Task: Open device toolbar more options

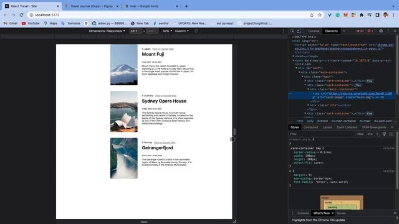Action: coord(283,31)
